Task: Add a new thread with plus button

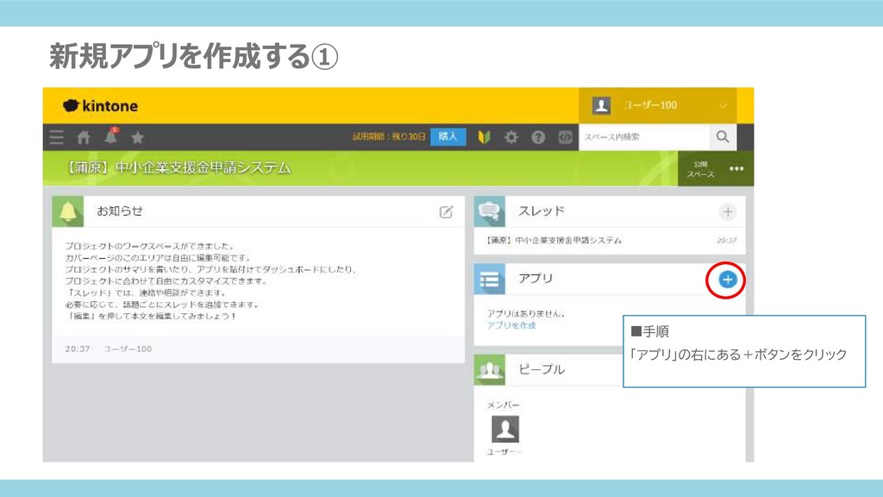Action: pyautogui.click(x=728, y=212)
